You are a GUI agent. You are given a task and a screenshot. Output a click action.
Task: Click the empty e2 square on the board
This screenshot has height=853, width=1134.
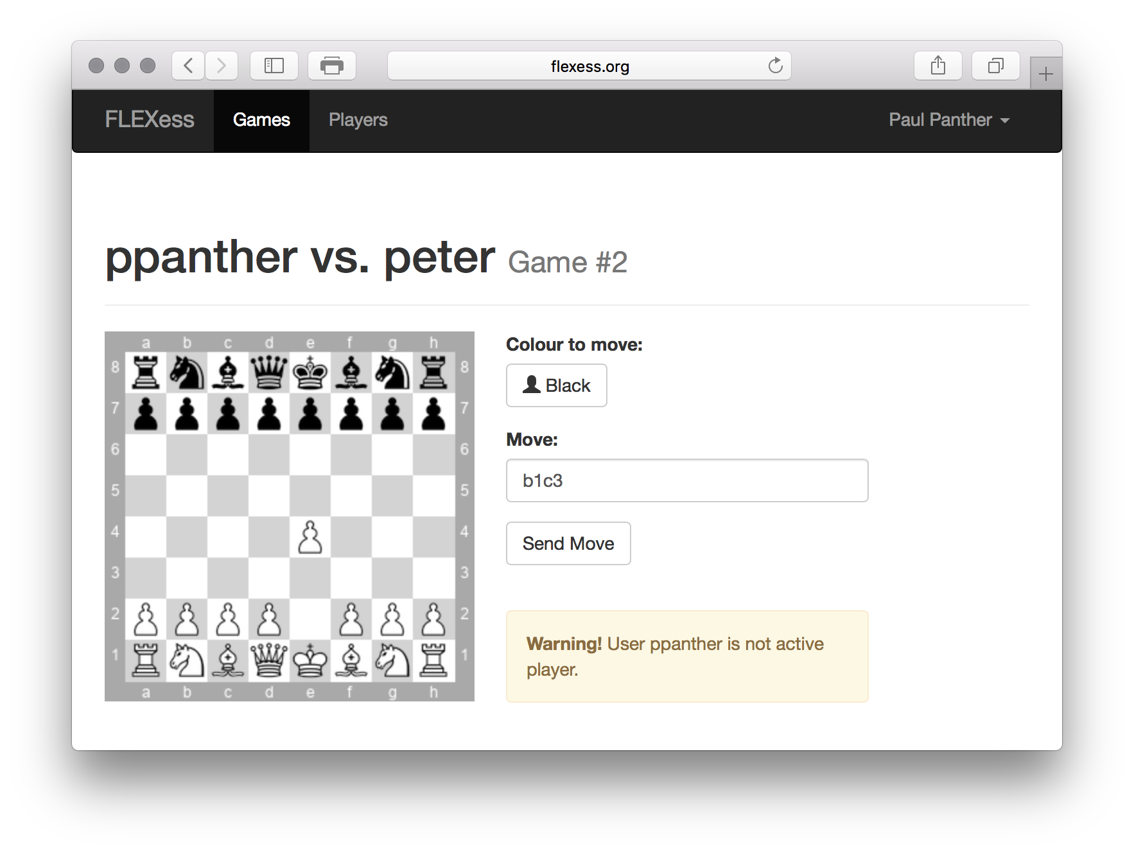tap(310, 619)
